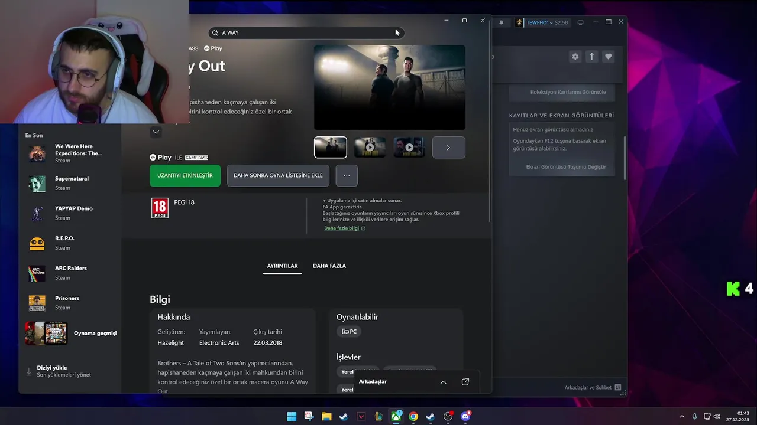757x425 pixels.
Task: Click the PEGI 18 rating badge
Action: (160, 208)
